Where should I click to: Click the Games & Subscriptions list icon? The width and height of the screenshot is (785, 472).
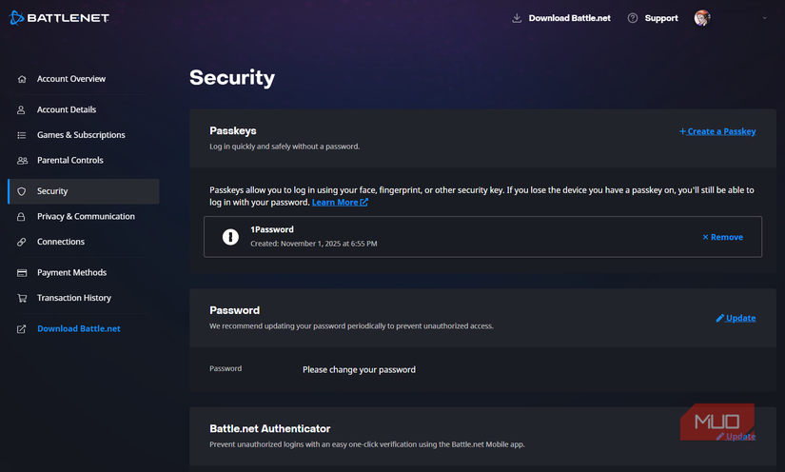[22, 135]
